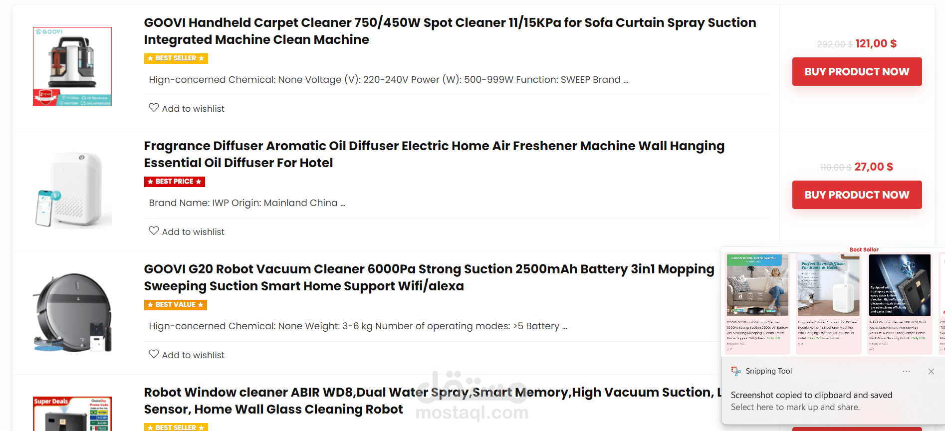Click the Snipping Tool notification app icon
This screenshot has width=945, height=431.
click(736, 371)
